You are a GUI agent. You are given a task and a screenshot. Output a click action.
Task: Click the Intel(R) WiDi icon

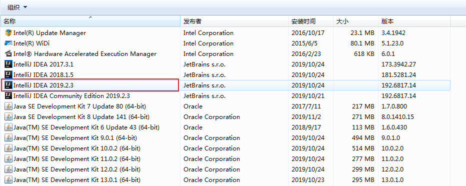(8, 43)
